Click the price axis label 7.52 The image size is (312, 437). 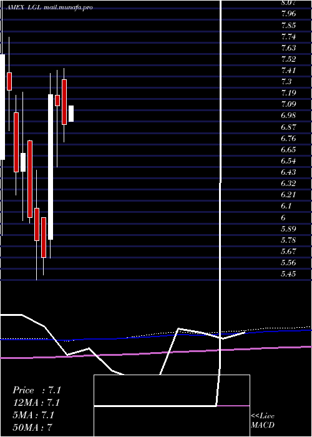coord(288,59)
